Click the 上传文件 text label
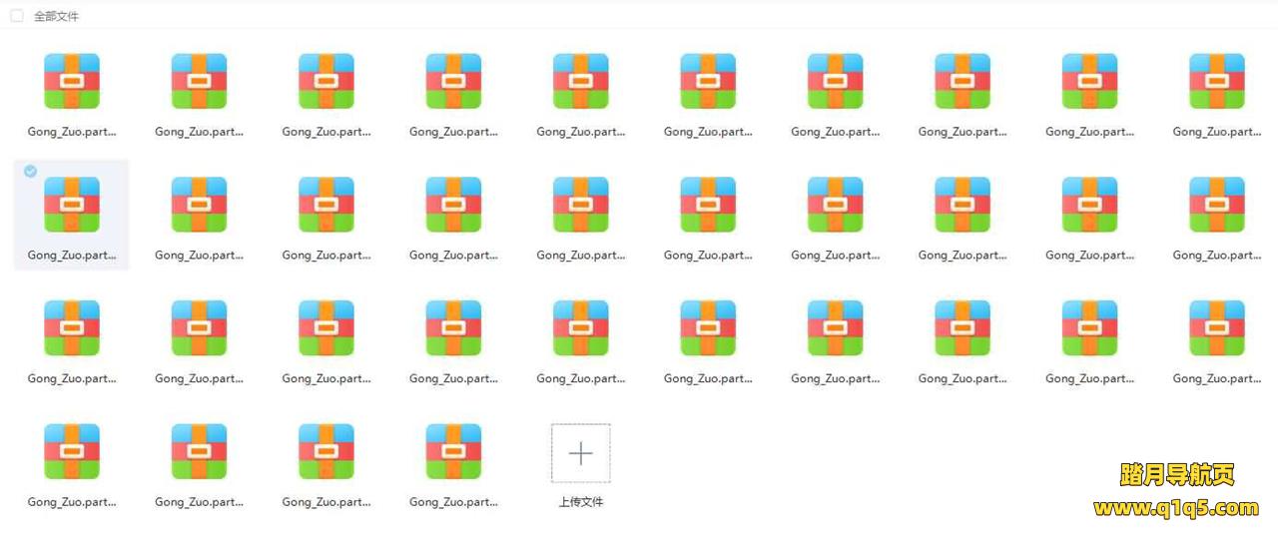The height and width of the screenshot is (550, 1278). [x=580, y=502]
